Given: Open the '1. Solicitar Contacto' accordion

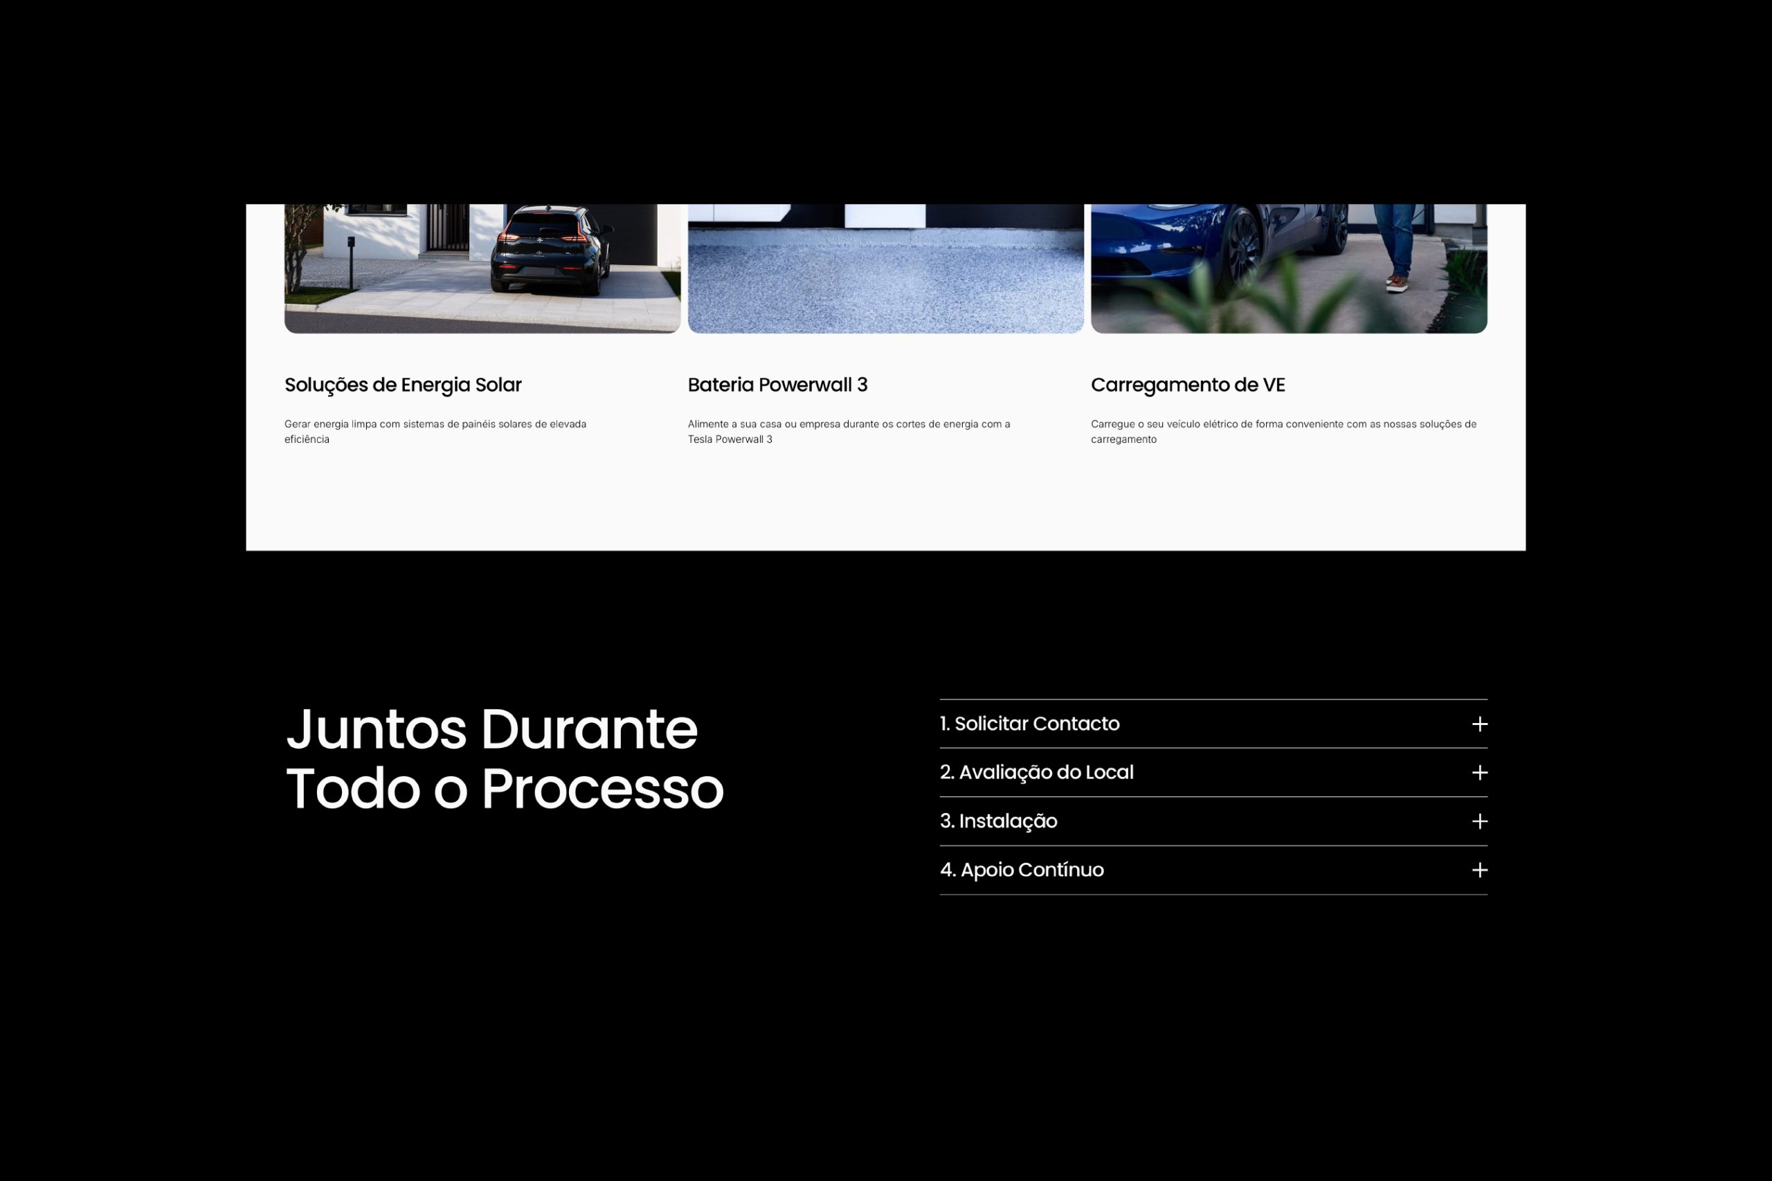Looking at the screenshot, I should coord(1029,724).
